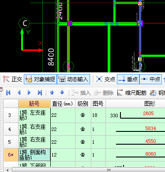Click 缩尺配筋 scaled reinforcement button
Viewport: 165px width, 172px height.
point(132,93)
